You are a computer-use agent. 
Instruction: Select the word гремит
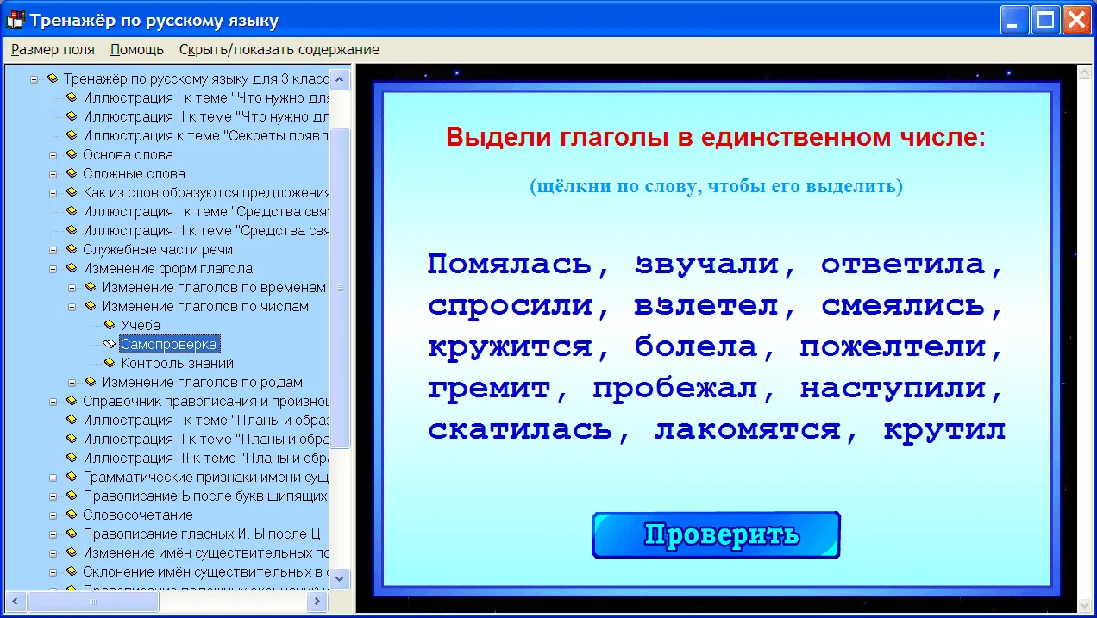click(489, 389)
